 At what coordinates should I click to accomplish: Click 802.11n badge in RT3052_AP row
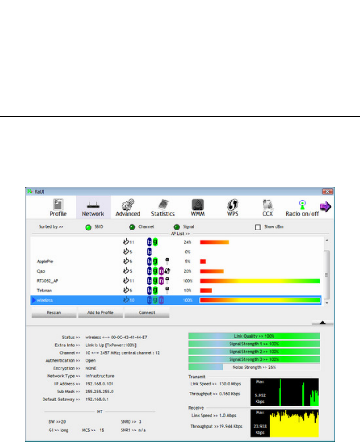161,281
